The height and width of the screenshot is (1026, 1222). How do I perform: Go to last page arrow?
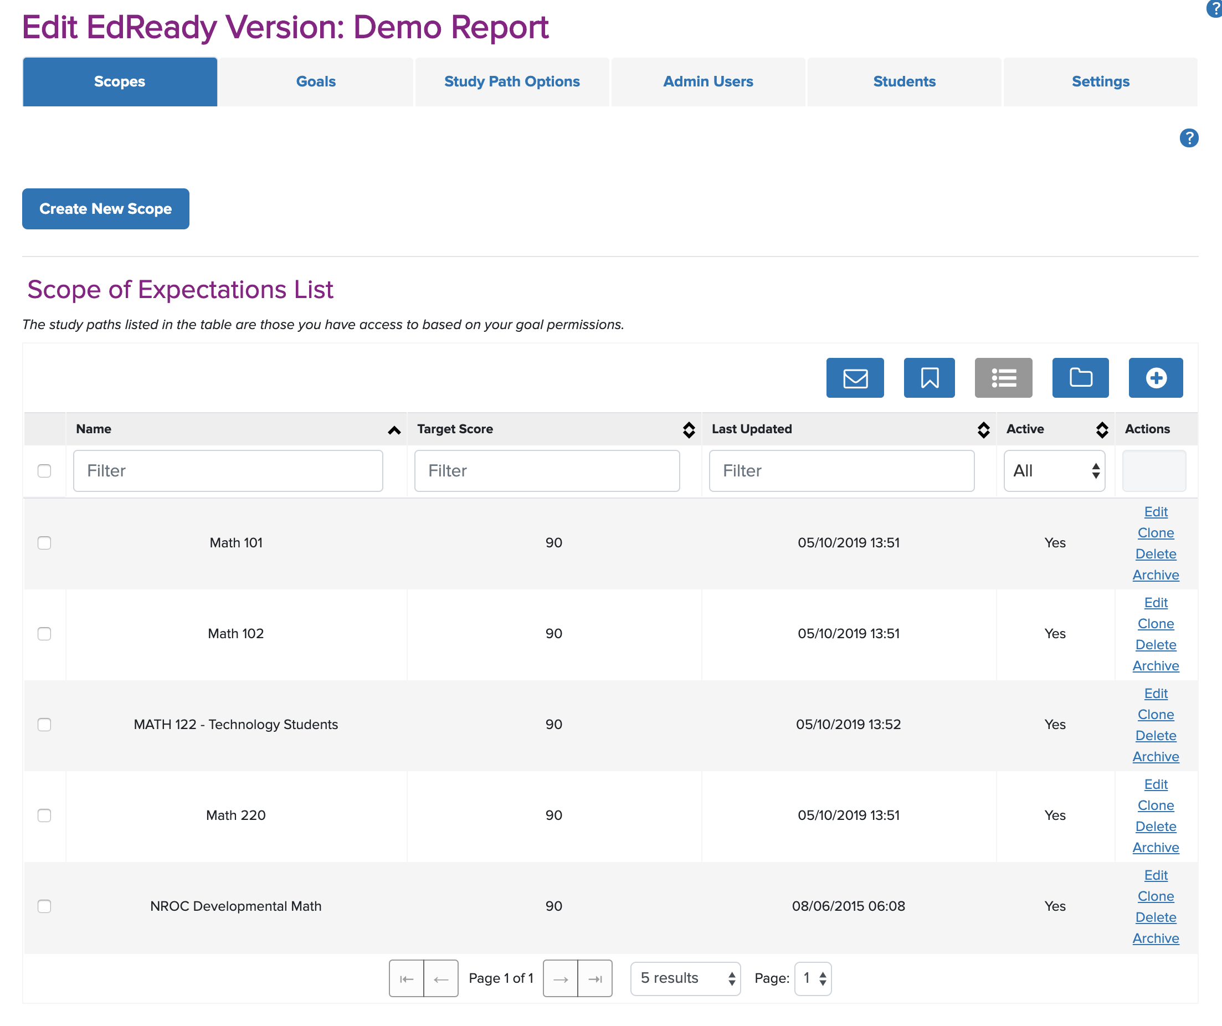click(595, 979)
